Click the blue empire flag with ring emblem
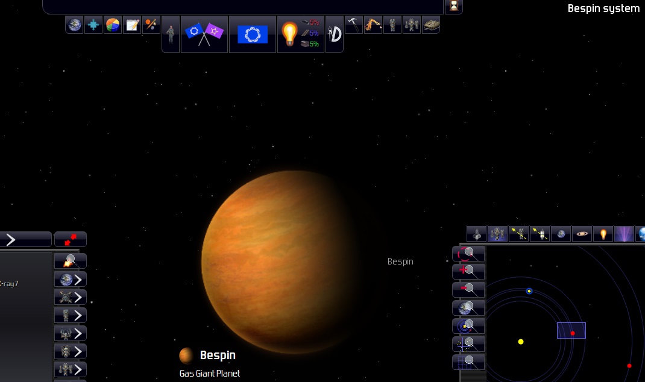This screenshot has height=382, width=645. coord(253,34)
